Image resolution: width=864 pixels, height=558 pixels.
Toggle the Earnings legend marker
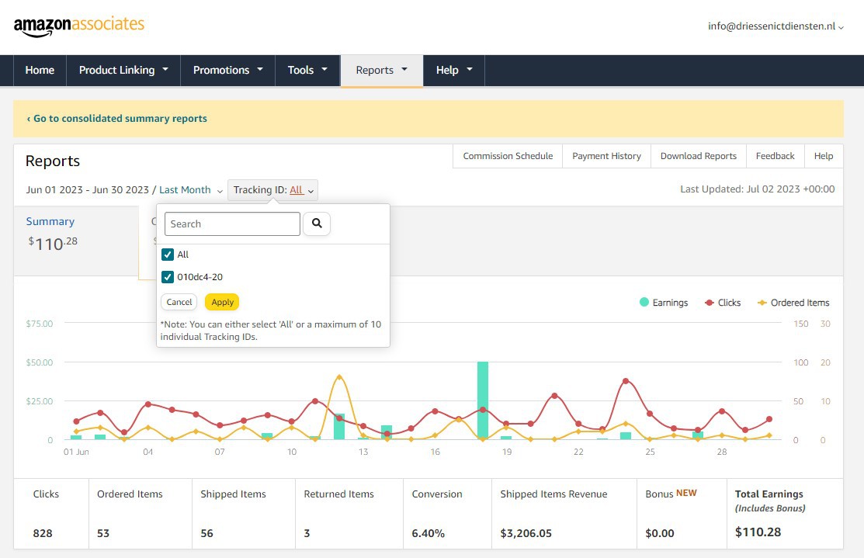(644, 302)
